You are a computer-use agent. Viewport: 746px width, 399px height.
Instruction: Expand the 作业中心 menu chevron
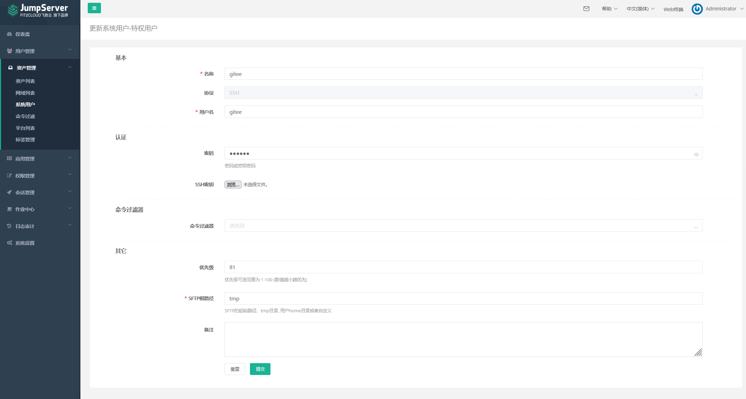point(70,208)
